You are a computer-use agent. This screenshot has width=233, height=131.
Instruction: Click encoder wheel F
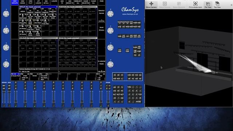pyautogui.click(x=110, y=31)
